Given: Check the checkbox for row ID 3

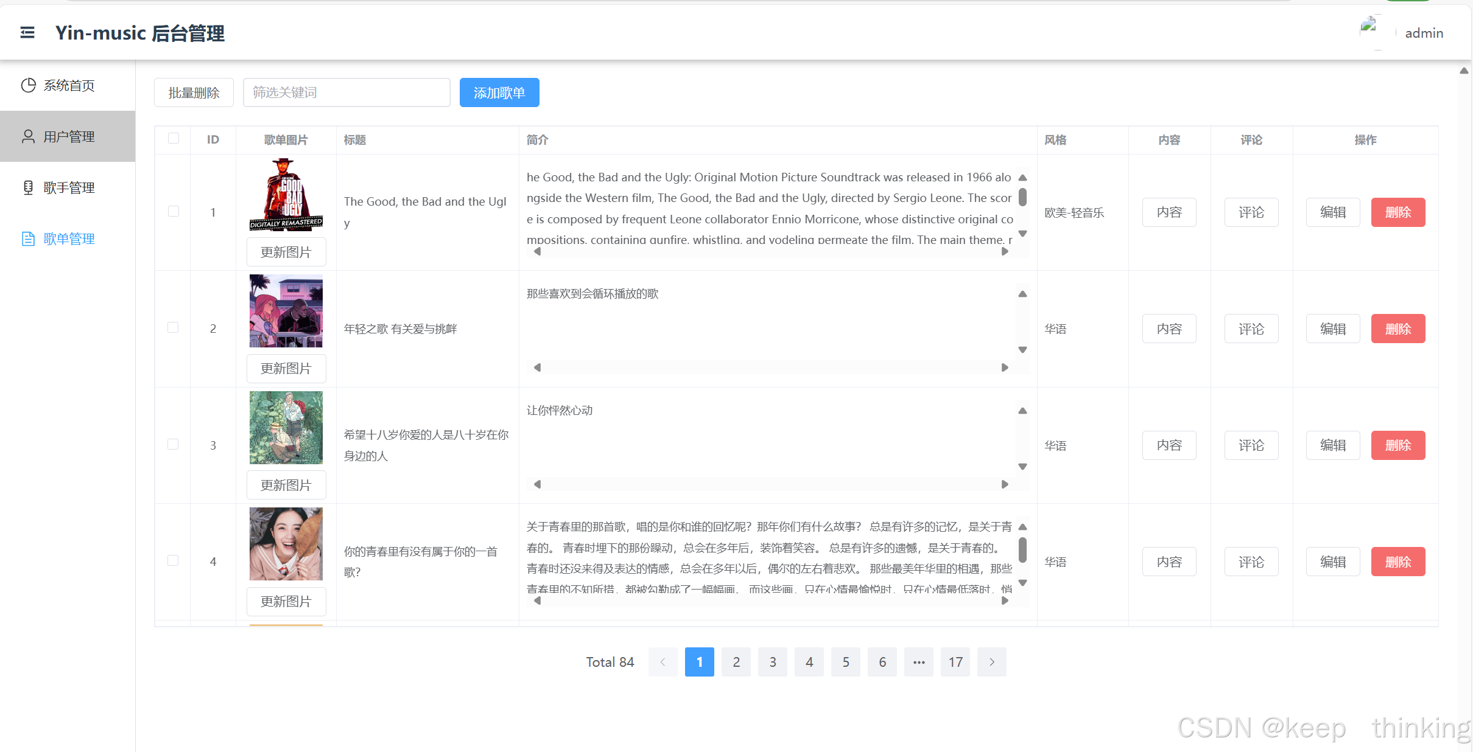Looking at the screenshot, I should coord(174,445).
